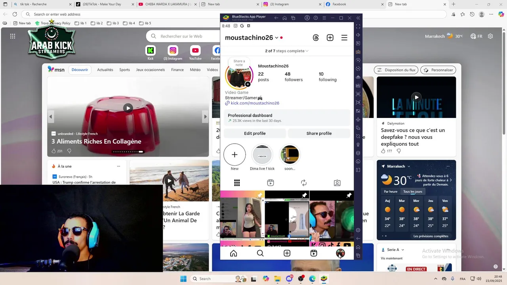Open BlueStacks help question mark icon
The image size is (507, 285).
pos(316,18)
